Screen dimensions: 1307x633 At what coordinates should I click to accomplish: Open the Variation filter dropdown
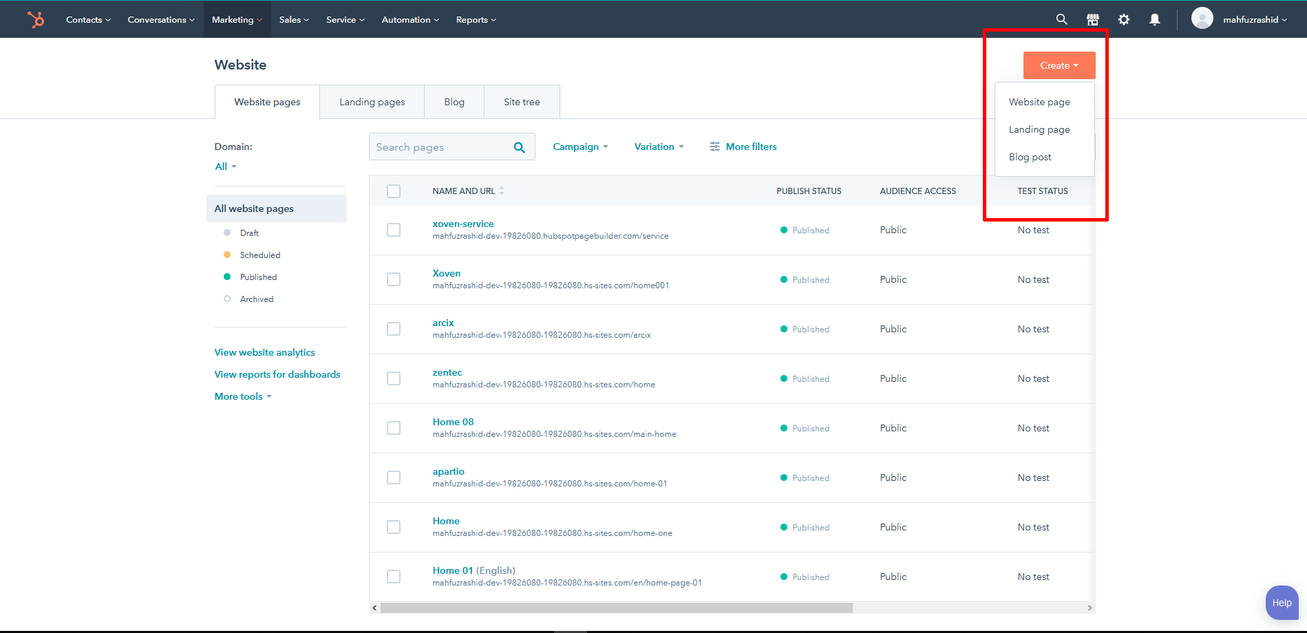pos(659,147)
